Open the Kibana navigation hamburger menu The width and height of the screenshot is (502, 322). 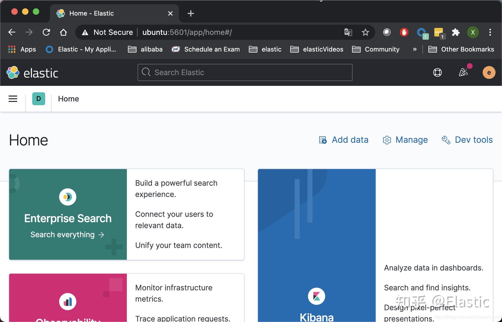[13, 99]
